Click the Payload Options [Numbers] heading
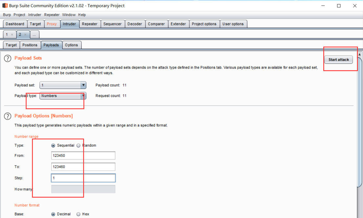363x218 pixels. [x=44, y=116]
